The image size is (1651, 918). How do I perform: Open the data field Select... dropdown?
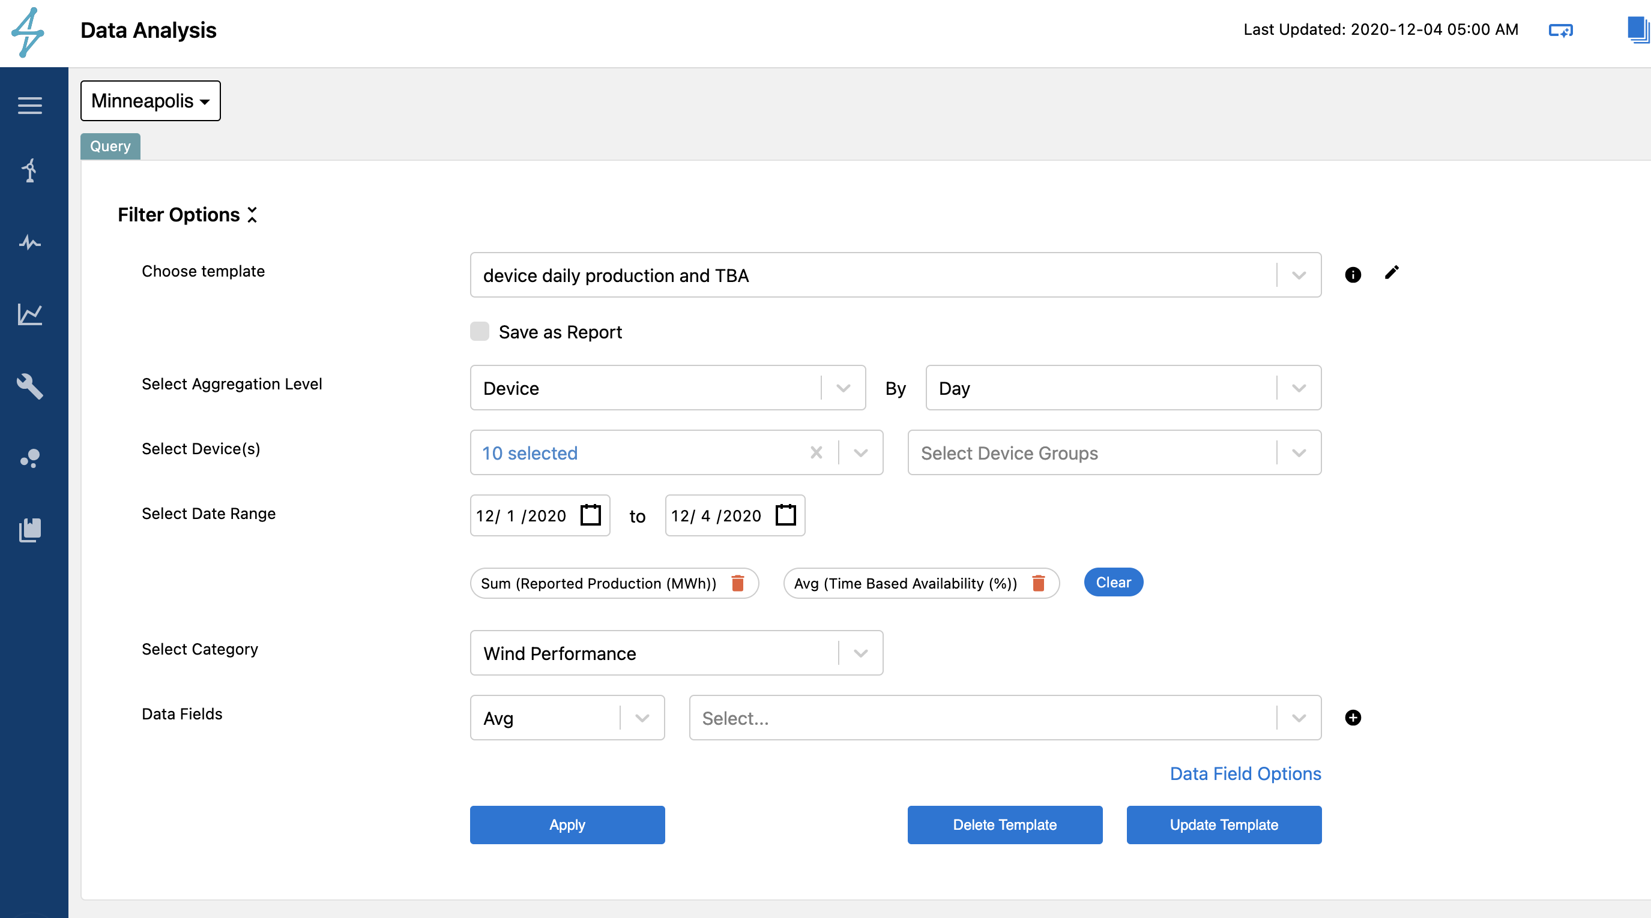[x=1005, y=718]
